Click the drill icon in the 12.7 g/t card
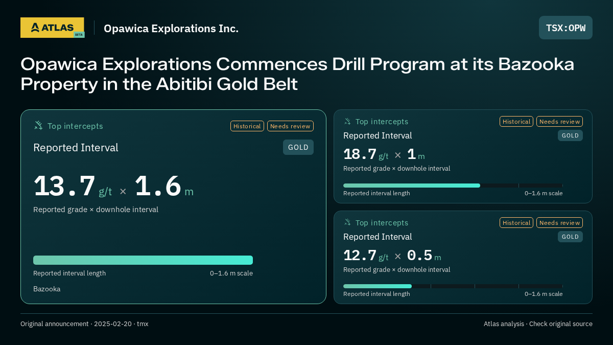 347,222
